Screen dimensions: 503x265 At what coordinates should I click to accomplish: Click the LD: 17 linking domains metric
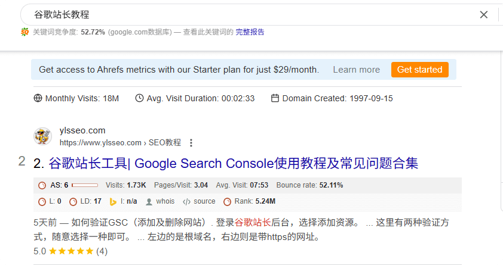tap(91, 201)
